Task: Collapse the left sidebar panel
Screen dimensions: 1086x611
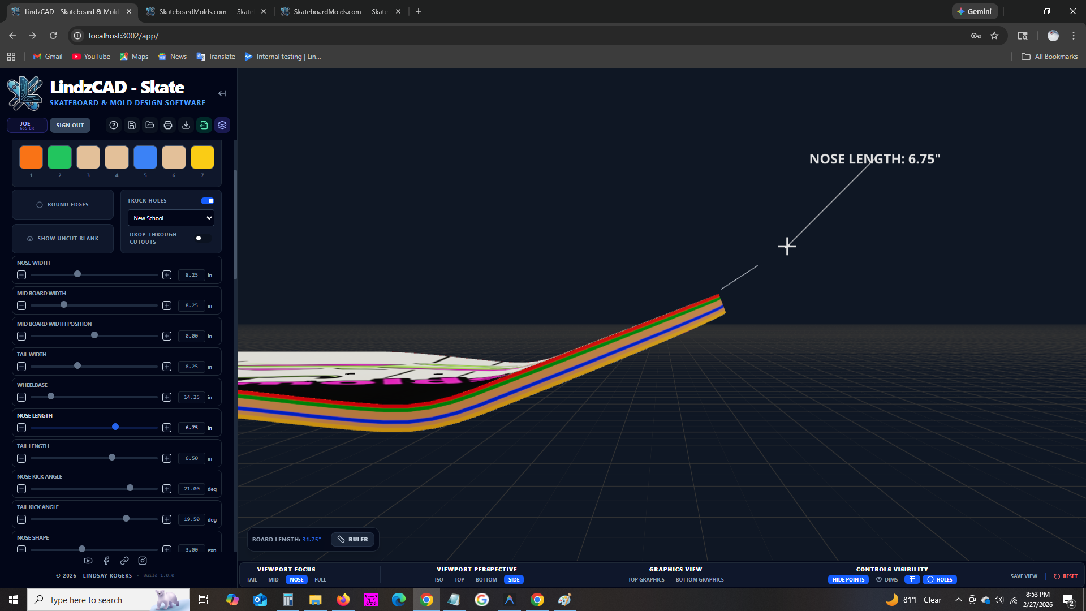Action: [222, 93]
